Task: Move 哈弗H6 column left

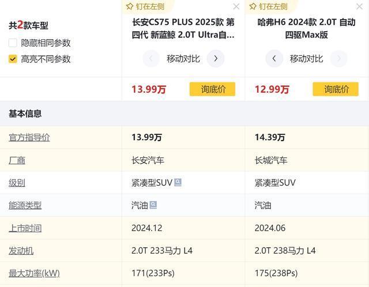Action: click(274, 59)
